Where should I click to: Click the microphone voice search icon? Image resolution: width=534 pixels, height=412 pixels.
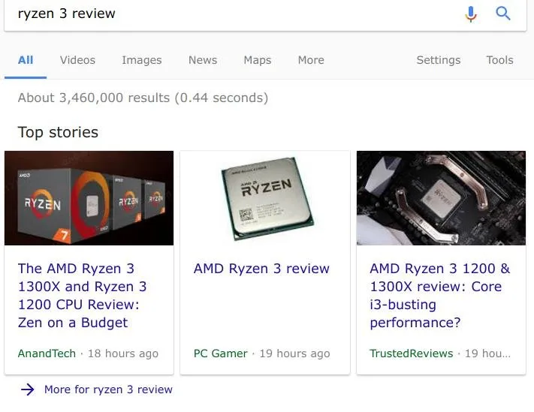[x=471, y=14]
